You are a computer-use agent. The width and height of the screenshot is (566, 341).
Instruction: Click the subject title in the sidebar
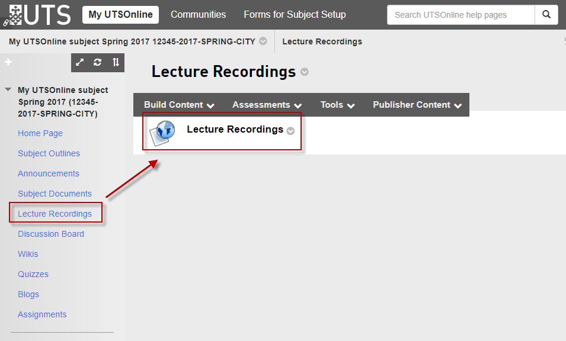[x=63, y=102]
